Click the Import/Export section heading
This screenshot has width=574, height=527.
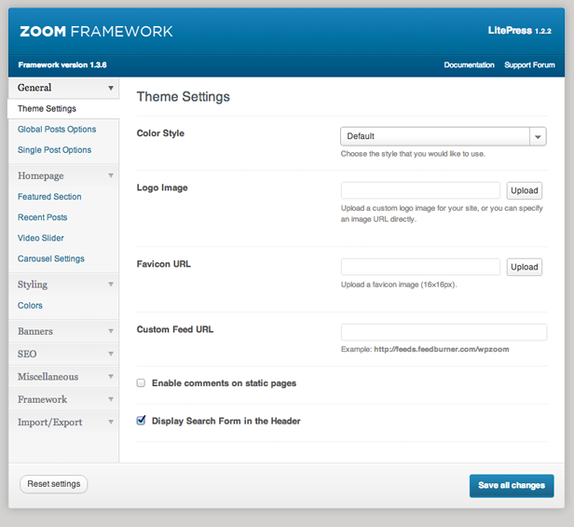[x=49, y=423]
